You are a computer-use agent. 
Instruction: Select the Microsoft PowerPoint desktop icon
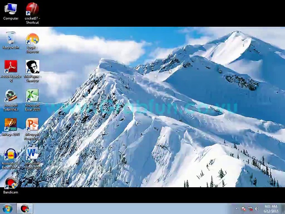(x=32, y=129)
